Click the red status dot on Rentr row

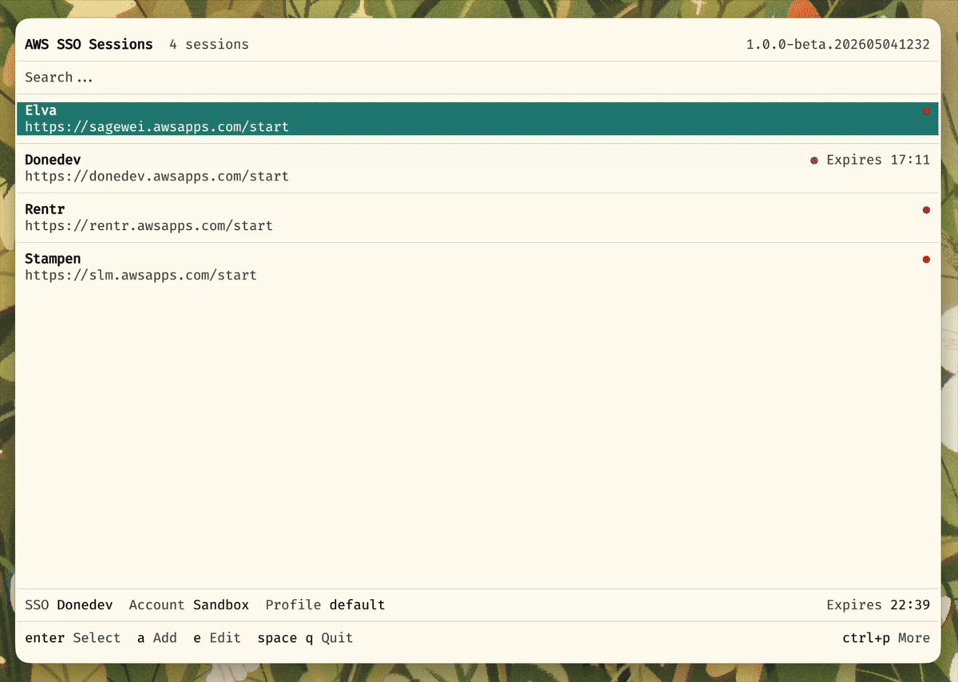coord(926,210)
